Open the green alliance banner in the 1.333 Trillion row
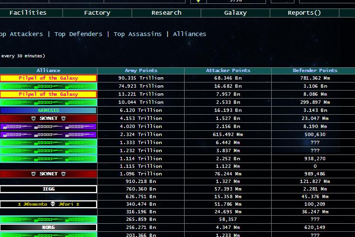This screenshot has height=237, width=355. [x=48, y=142]
